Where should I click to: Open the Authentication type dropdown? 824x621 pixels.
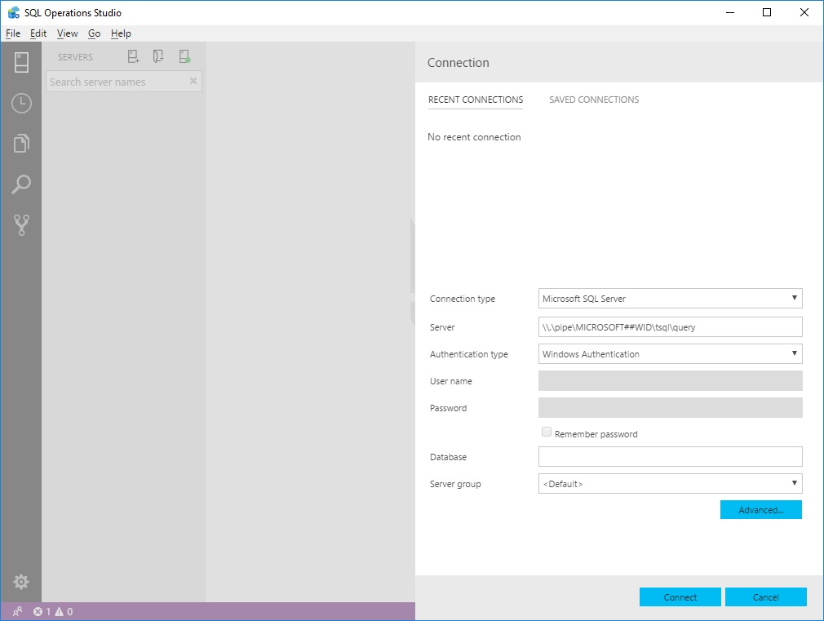(x=670, y=354)
